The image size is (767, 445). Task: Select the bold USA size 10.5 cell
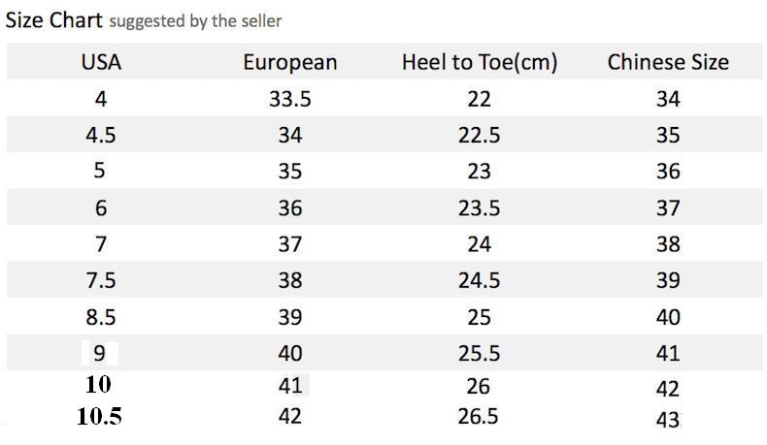coord(99,417)
